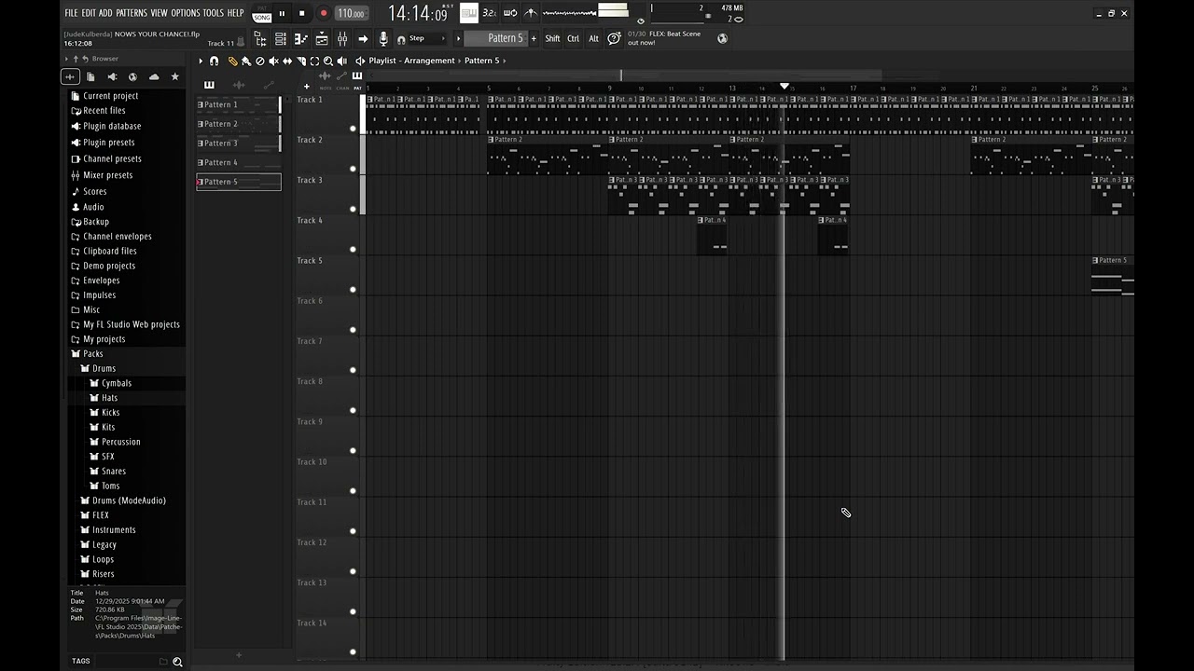
Task: Stop playback with the stop button
Action: pos(301,13)
